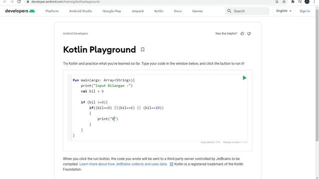Screen dimensions: 319x179
Task: Open the external link icon after JetBrains link
Action: coord(171,164)
